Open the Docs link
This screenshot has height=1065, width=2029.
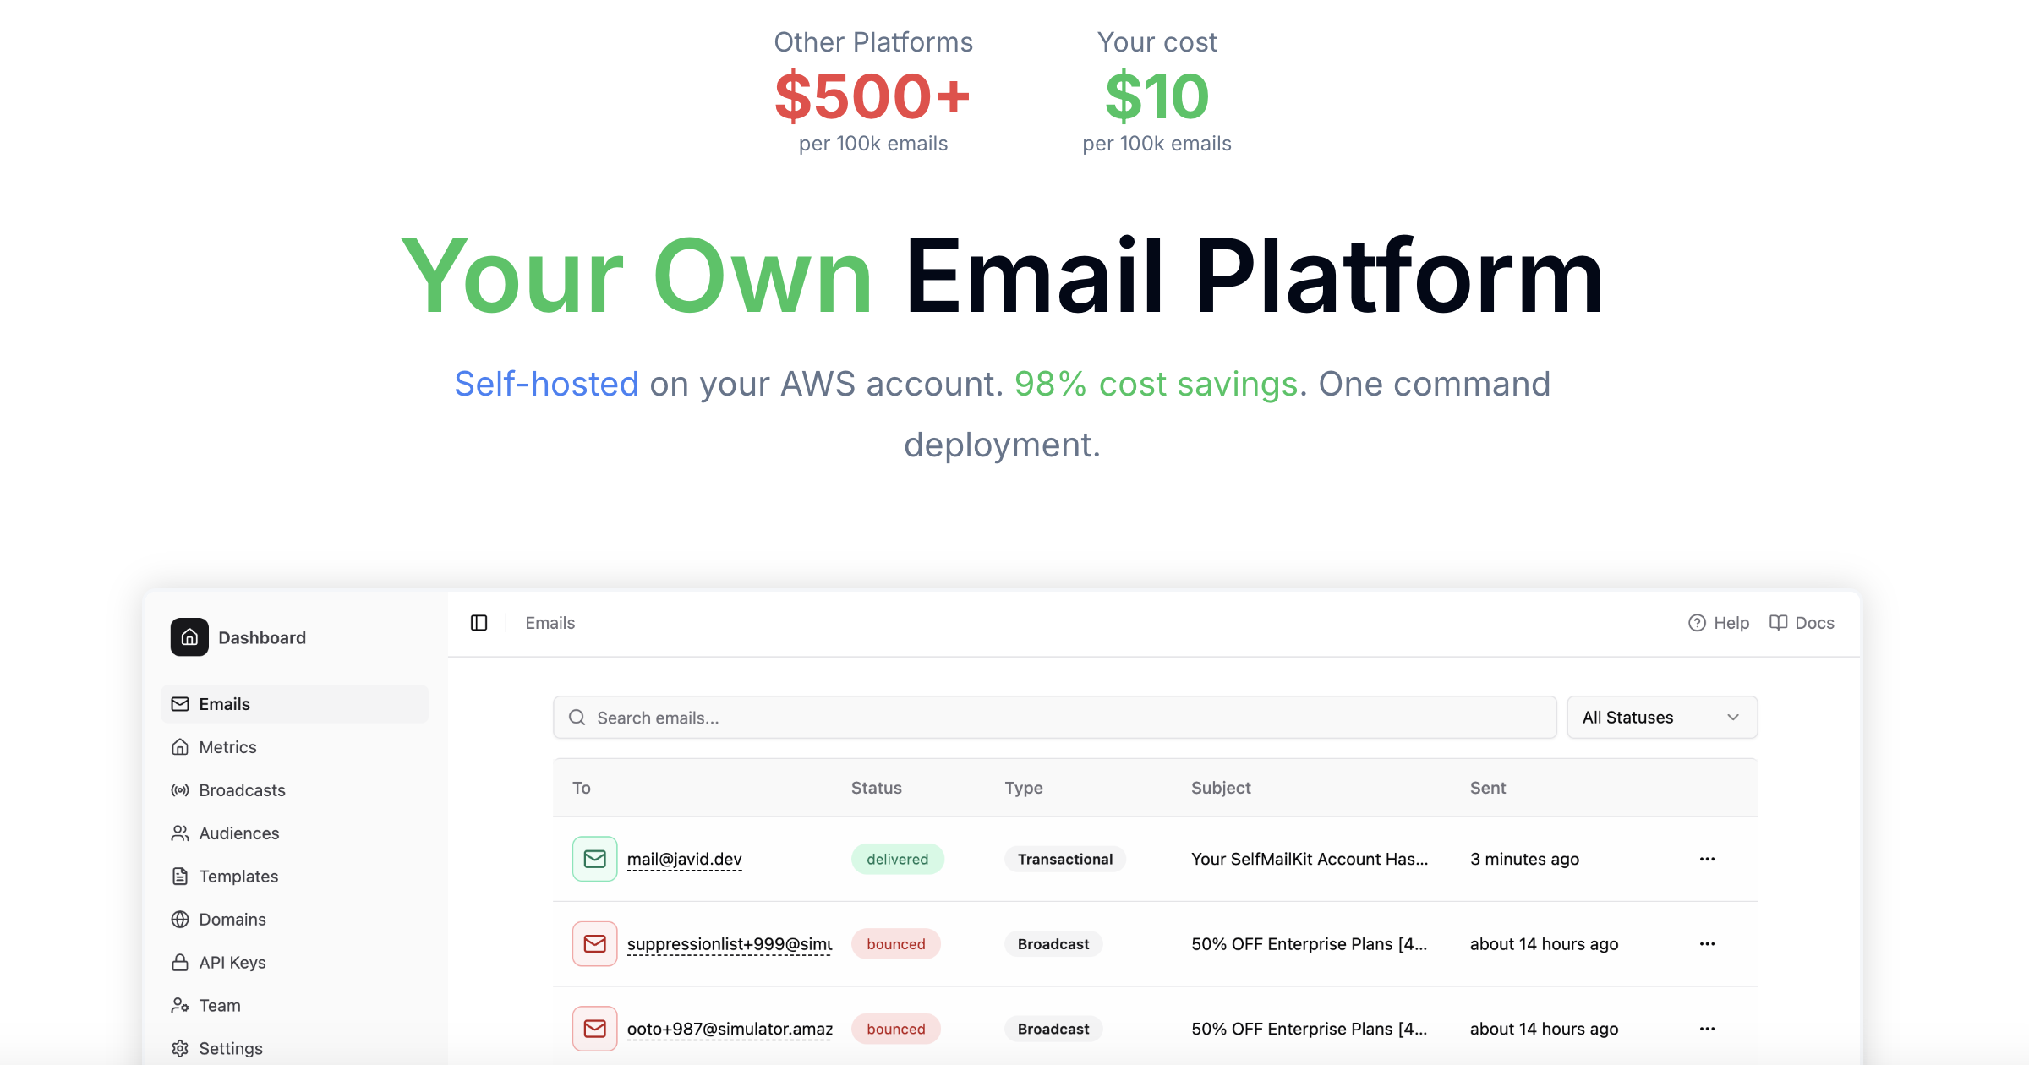1802,623
